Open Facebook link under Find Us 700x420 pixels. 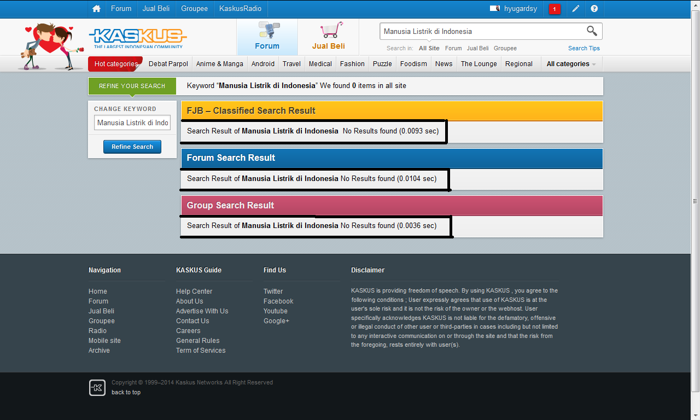278,301
